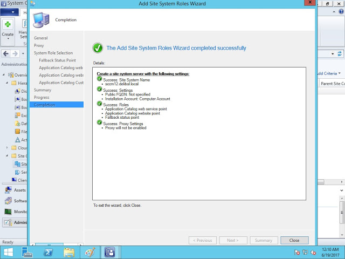Click the back navigation arrow
This screenshot has height=259, width=345.
6,53
